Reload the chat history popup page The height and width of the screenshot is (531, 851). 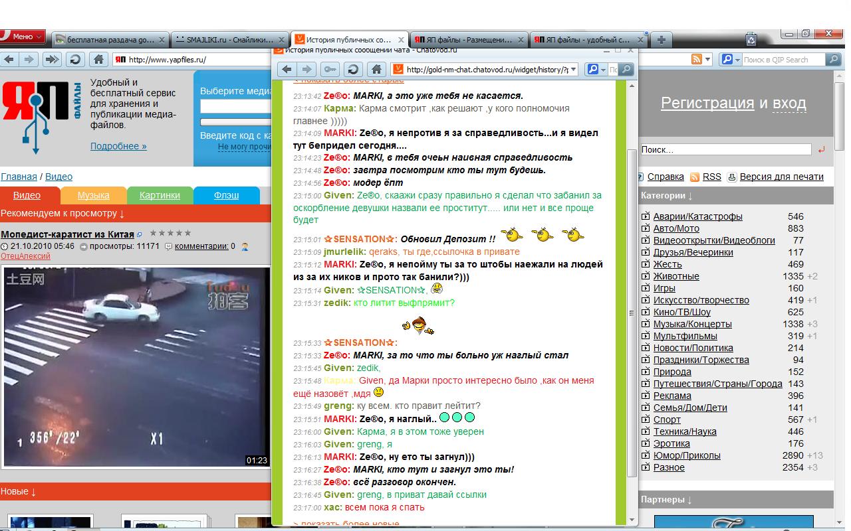pyautogui.click(x=352, y=70)
